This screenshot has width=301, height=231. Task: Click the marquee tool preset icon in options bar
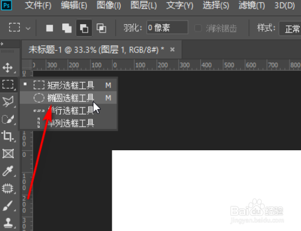14,27
